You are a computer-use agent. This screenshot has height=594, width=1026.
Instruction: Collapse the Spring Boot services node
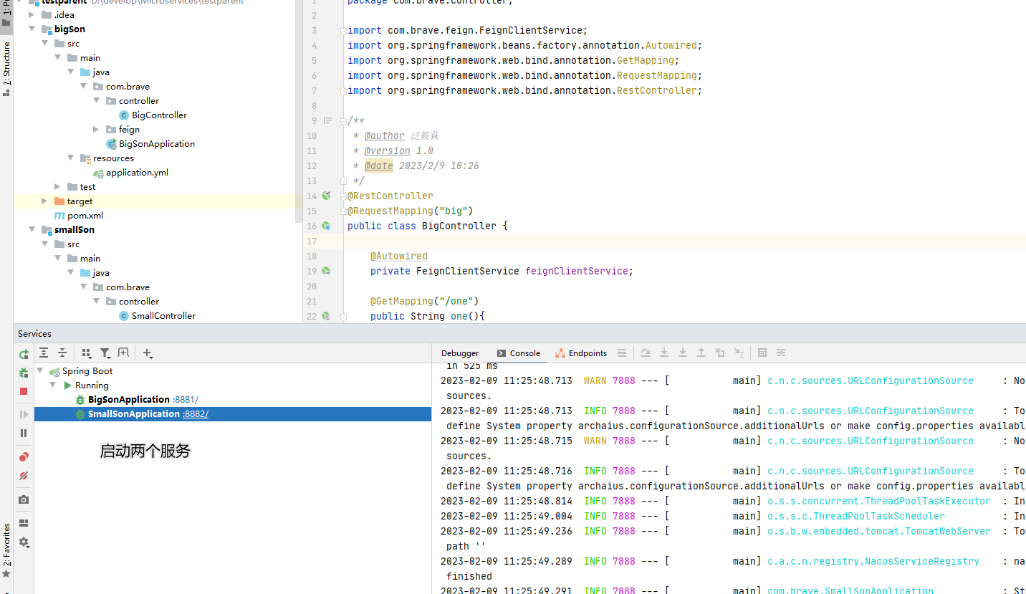tap(40, 371)
